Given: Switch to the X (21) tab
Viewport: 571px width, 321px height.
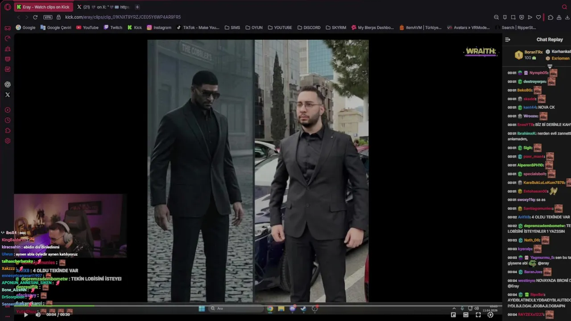Looking at the screenshot, I should click(x=103, y=7).
